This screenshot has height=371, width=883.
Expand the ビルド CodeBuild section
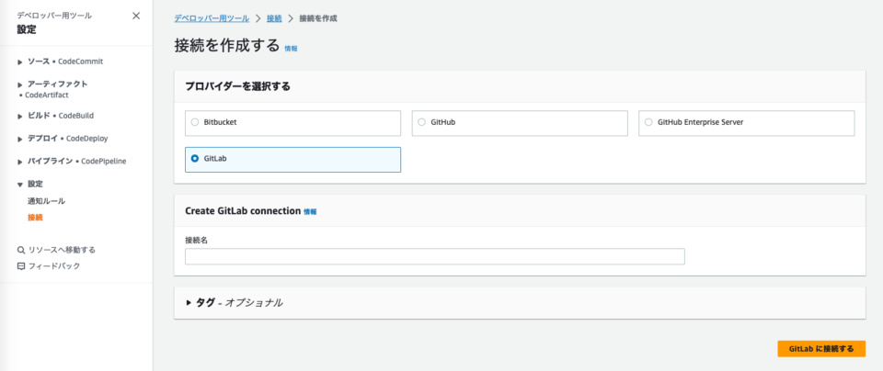pos(19,117)
